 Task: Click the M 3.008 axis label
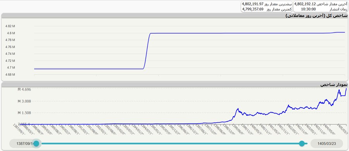(x=24, y=101)
